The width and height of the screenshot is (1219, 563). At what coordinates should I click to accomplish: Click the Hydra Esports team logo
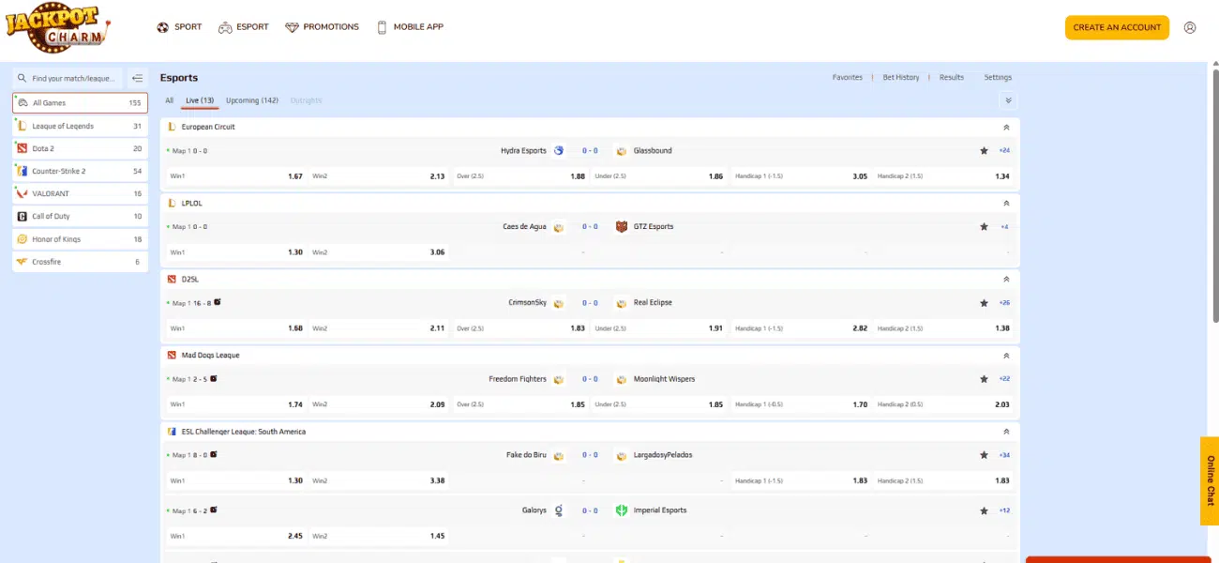(x=559, y=150)
